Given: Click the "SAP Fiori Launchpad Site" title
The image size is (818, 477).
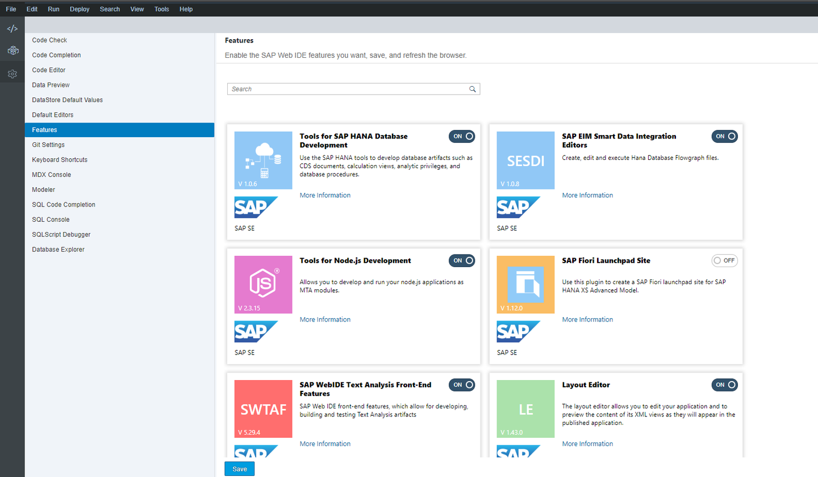Looking at the screenshot, I should pyautogui.click(x=606, y=260).
